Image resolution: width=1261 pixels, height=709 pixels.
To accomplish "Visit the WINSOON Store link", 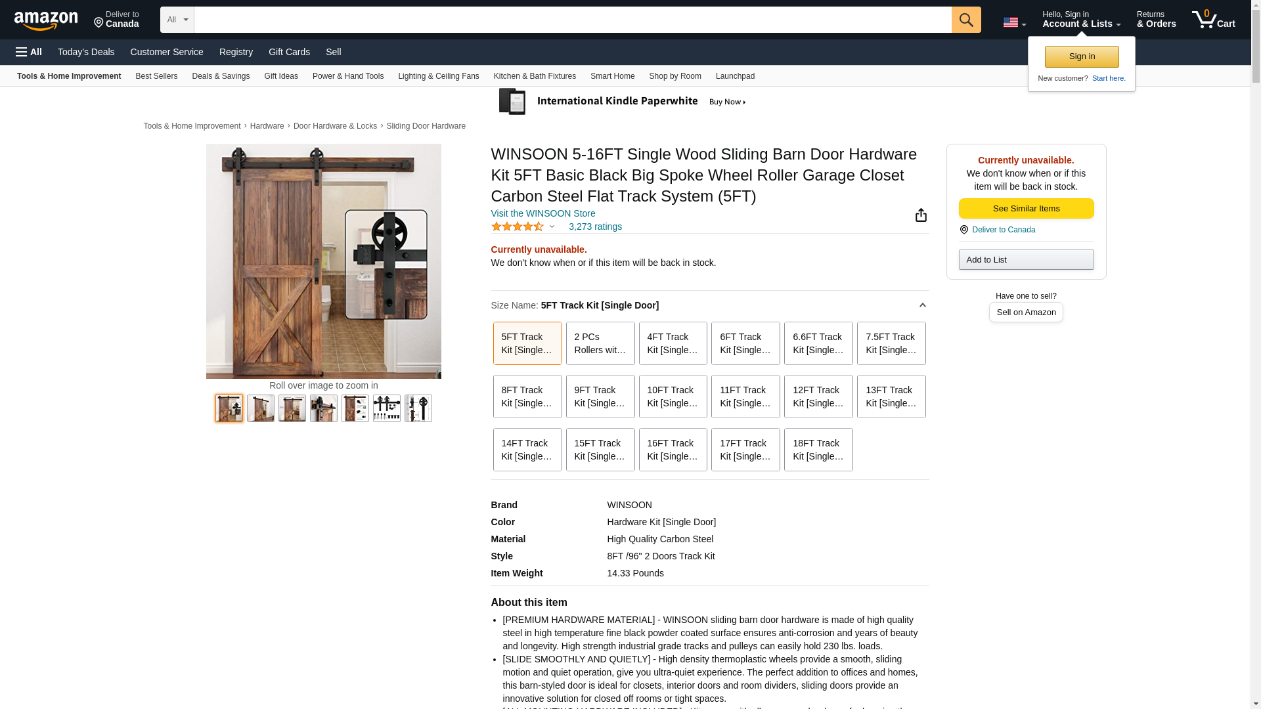I will coord(543,213).
